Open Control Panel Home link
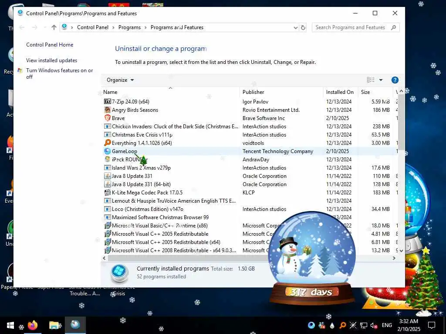The width and height of the screenshot is (446, 334). pyautogui.click(x=50, y=45)
